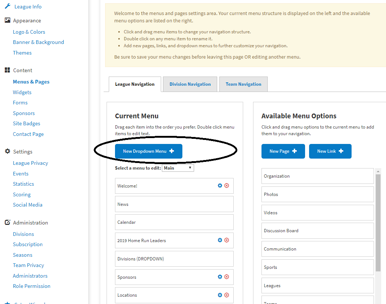Switch to the Team Navigation tab
This screenshot has width=386, height=304.
pos(243,84)
